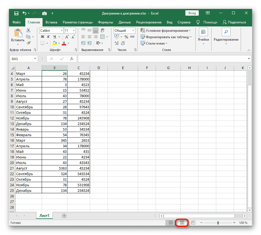Screen dimensions: 261x235
Task: Click the Name Box showing B43
Action: (24, 59)
